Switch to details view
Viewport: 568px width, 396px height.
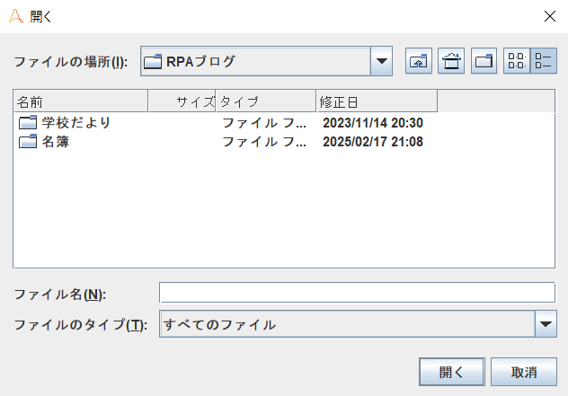point(543,61)
